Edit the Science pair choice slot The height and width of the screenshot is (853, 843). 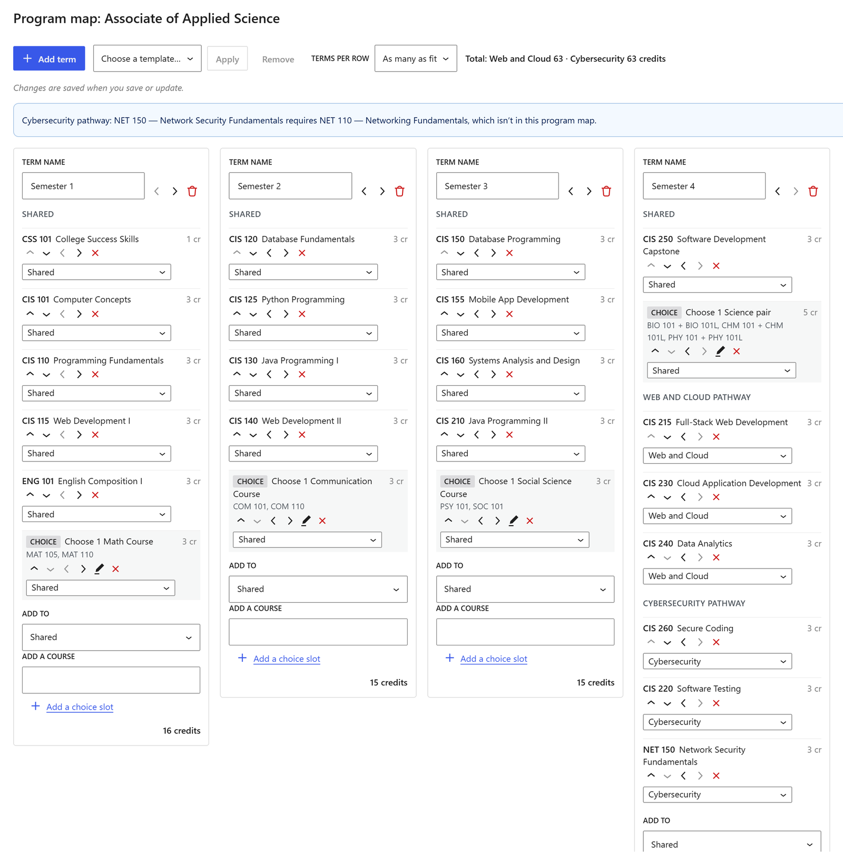point(720,351)
